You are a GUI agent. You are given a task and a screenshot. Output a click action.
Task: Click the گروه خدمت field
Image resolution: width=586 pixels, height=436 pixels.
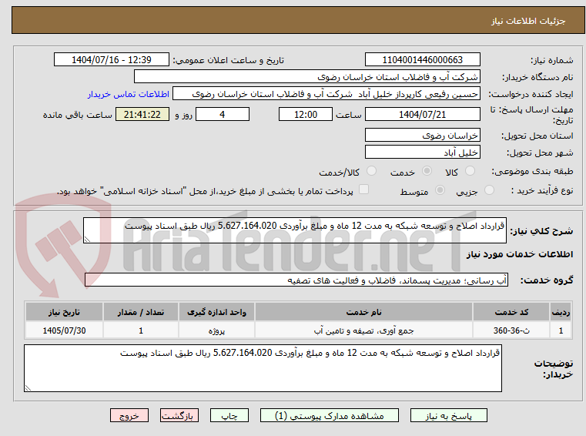click(296, 280)
